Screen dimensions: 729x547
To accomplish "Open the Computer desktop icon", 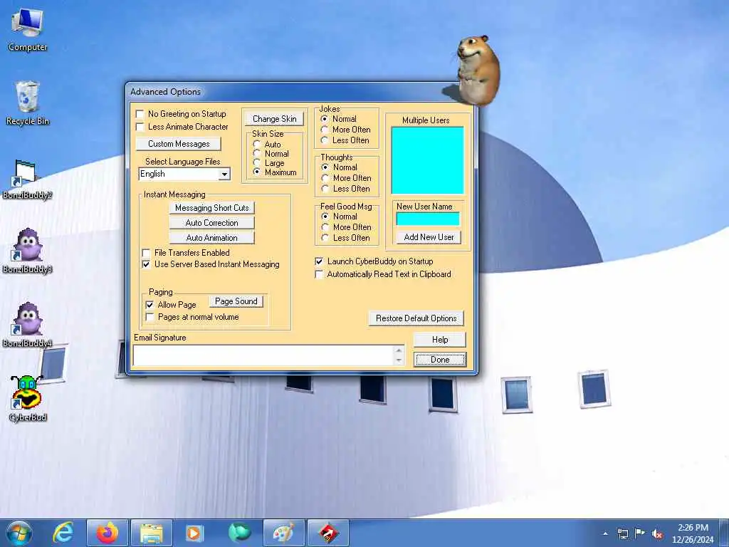I will 28,30.
